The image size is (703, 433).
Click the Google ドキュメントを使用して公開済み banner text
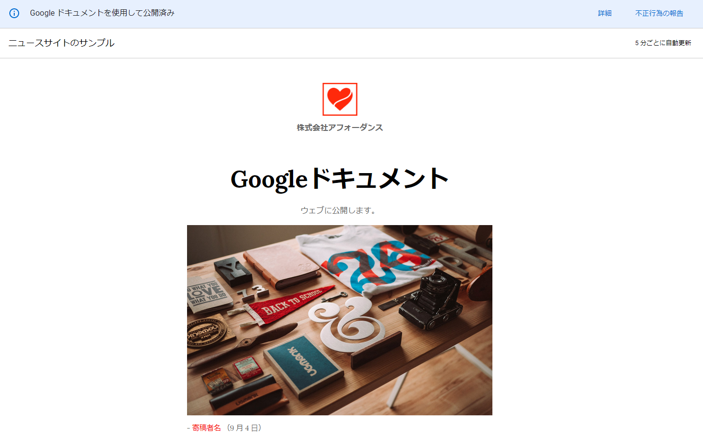(102, 13)
